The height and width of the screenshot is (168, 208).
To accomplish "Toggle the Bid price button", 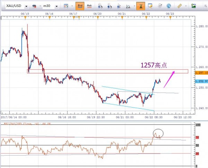I will click(x=80, y=6).
